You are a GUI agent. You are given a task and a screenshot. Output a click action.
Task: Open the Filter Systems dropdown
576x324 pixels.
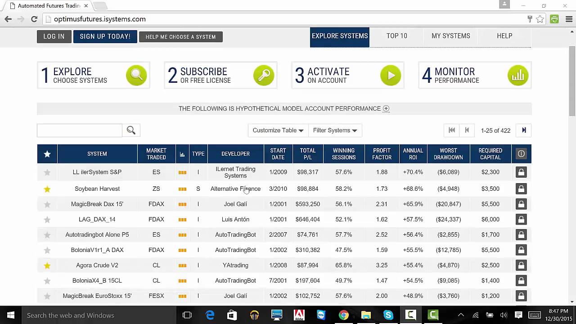(335, 130)
